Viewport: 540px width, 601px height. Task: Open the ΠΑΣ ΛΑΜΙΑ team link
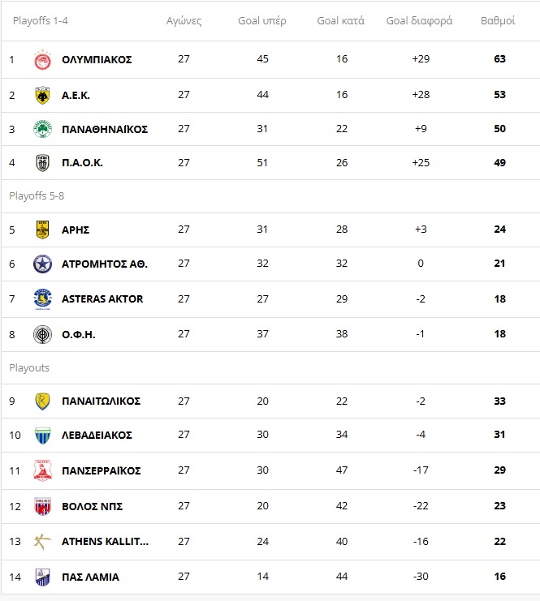point(91,577)
